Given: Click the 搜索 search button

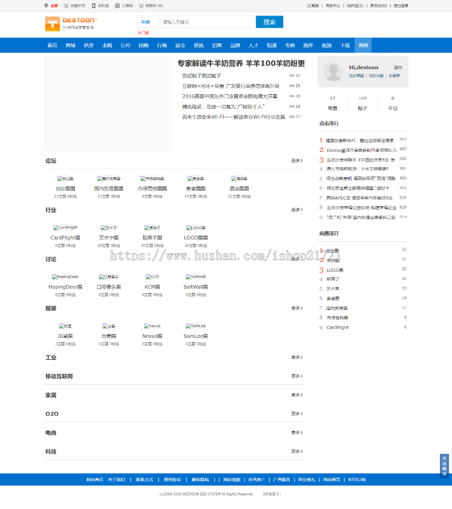Looking at the screenshot, I should [270, 22].
